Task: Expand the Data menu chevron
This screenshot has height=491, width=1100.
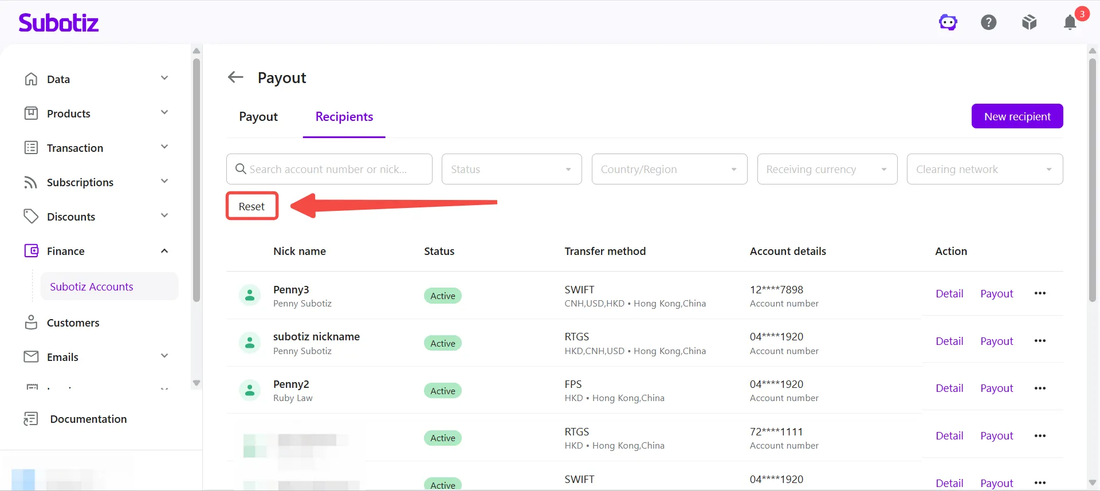Action: point(164,78)
